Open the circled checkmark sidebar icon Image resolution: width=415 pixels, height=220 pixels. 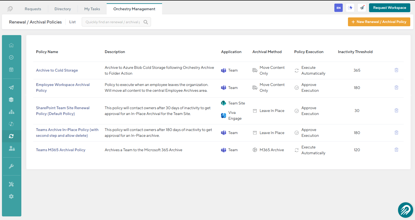click(11, 57)
